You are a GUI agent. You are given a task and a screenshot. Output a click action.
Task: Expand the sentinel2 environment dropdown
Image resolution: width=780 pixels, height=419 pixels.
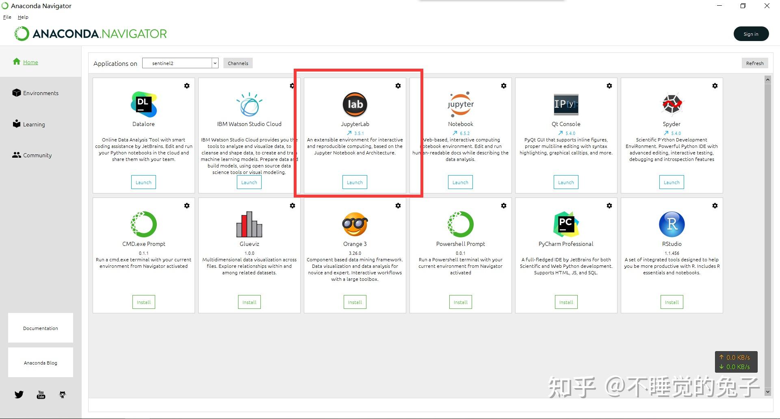tap(215, 63)
